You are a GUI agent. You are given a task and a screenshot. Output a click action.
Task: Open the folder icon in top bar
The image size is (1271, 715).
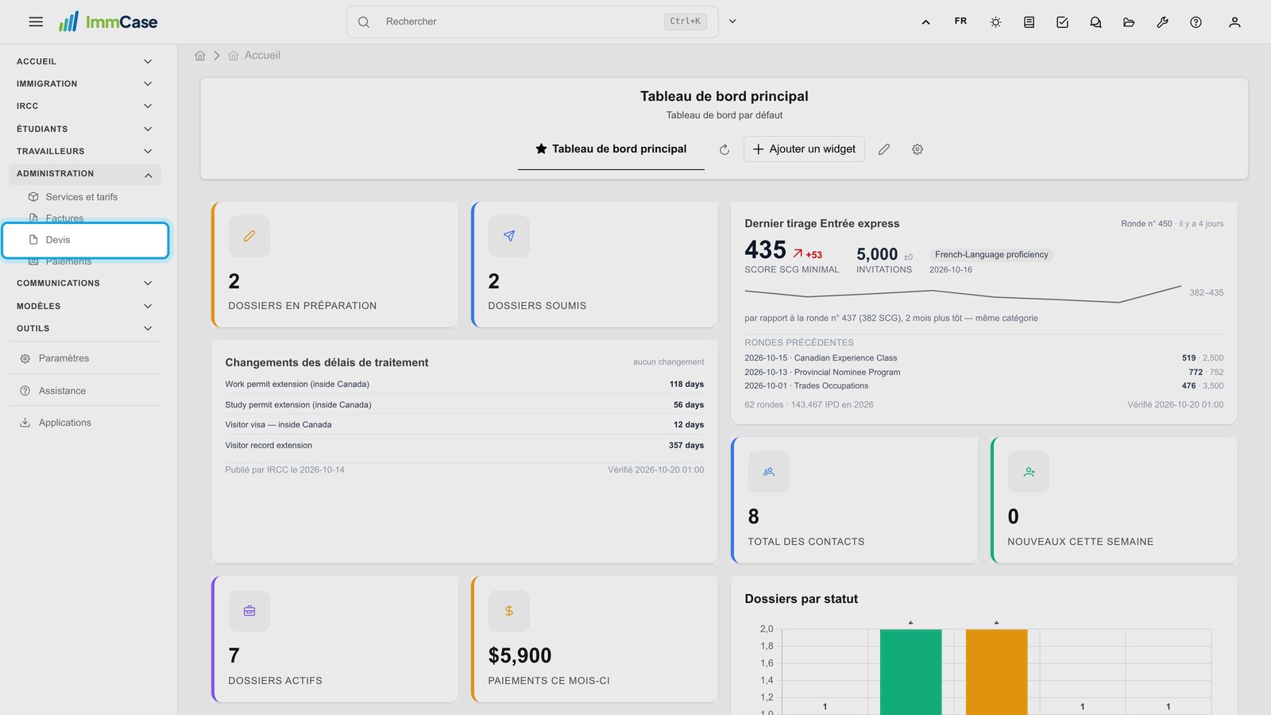1129,22
